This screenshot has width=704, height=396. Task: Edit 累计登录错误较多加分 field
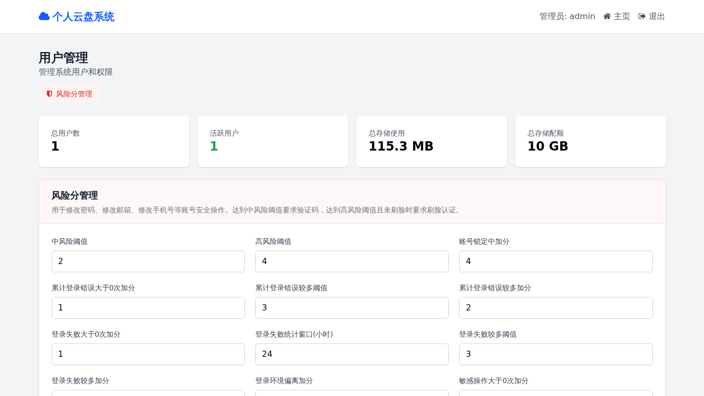[556, 308]
